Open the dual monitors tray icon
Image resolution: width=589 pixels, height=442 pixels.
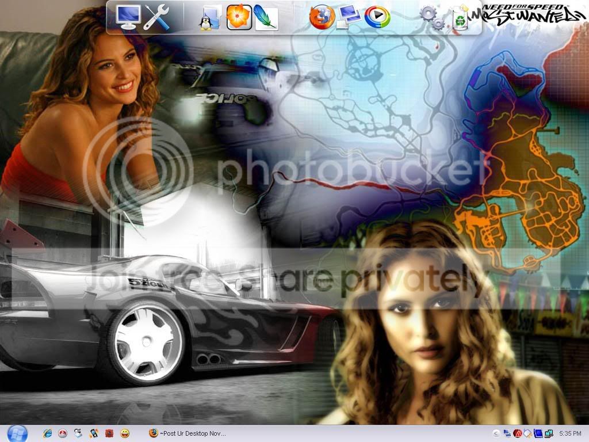(x=507, y=434)
